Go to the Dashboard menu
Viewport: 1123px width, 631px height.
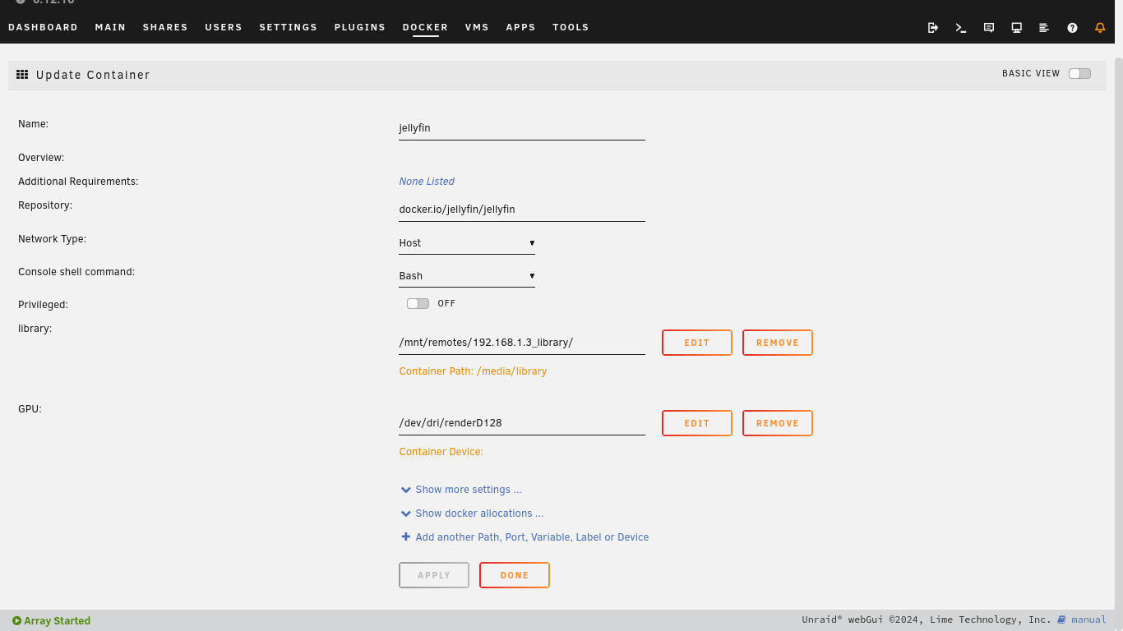tap(43, 27)
